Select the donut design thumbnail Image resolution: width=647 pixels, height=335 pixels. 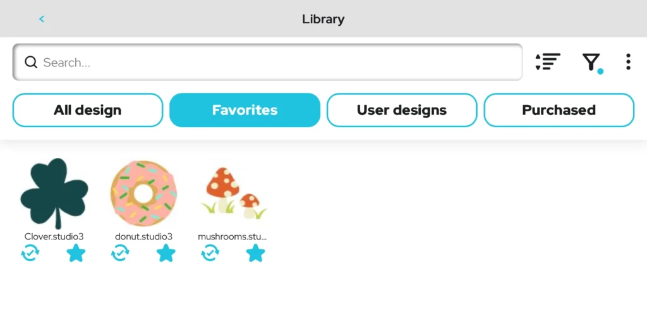pyautogui.click(x=144, y=193)
